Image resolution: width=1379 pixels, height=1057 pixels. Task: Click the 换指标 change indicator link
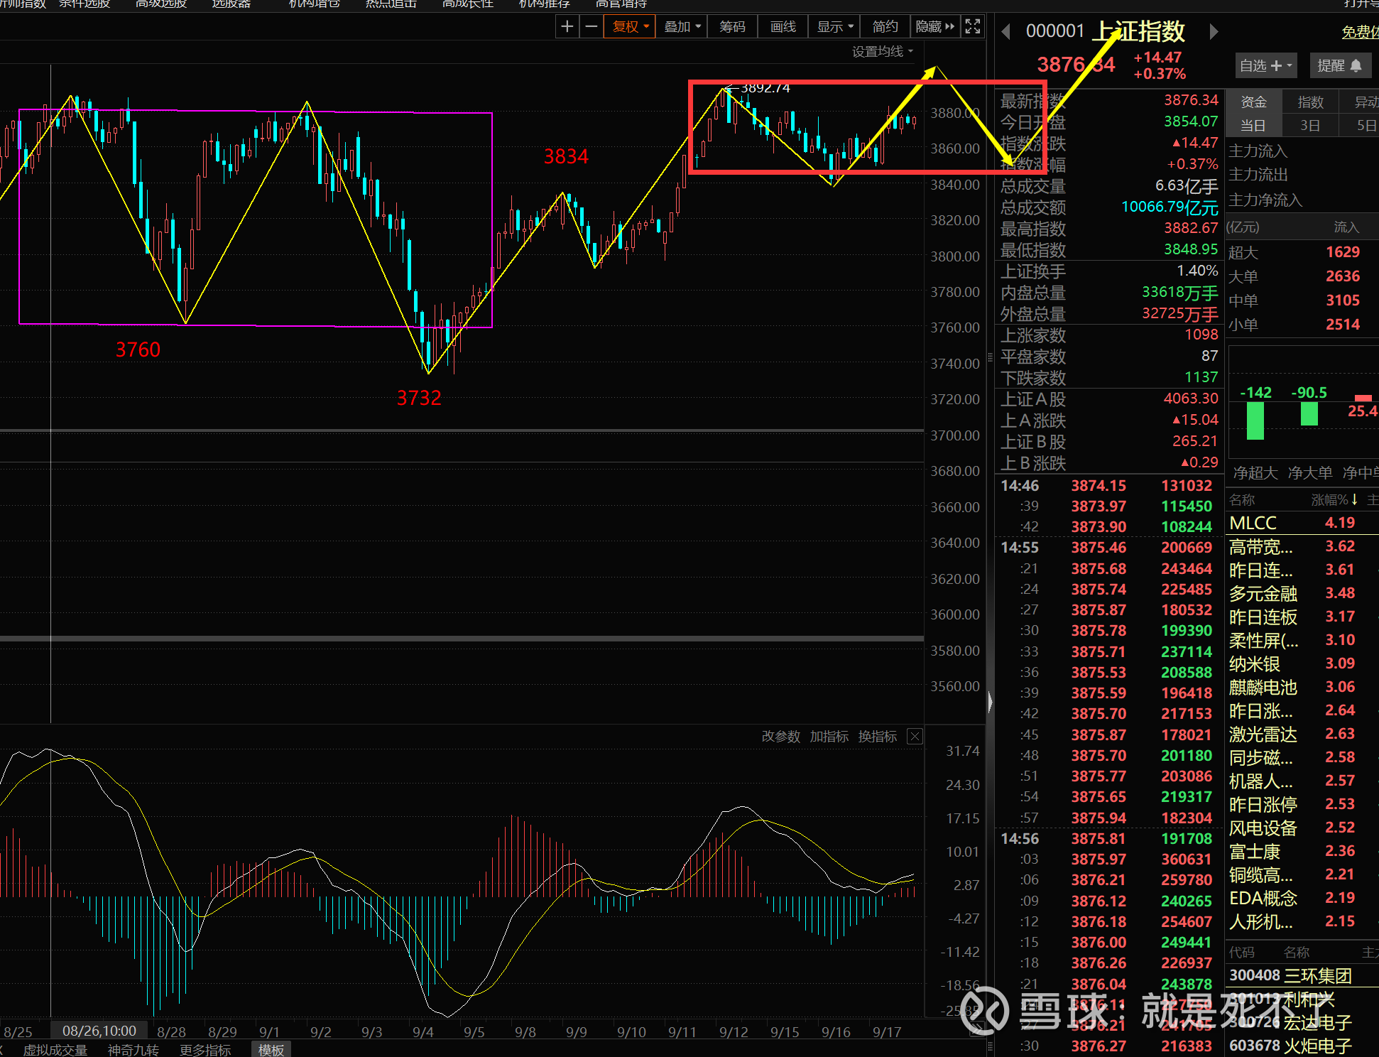point(877,737)
